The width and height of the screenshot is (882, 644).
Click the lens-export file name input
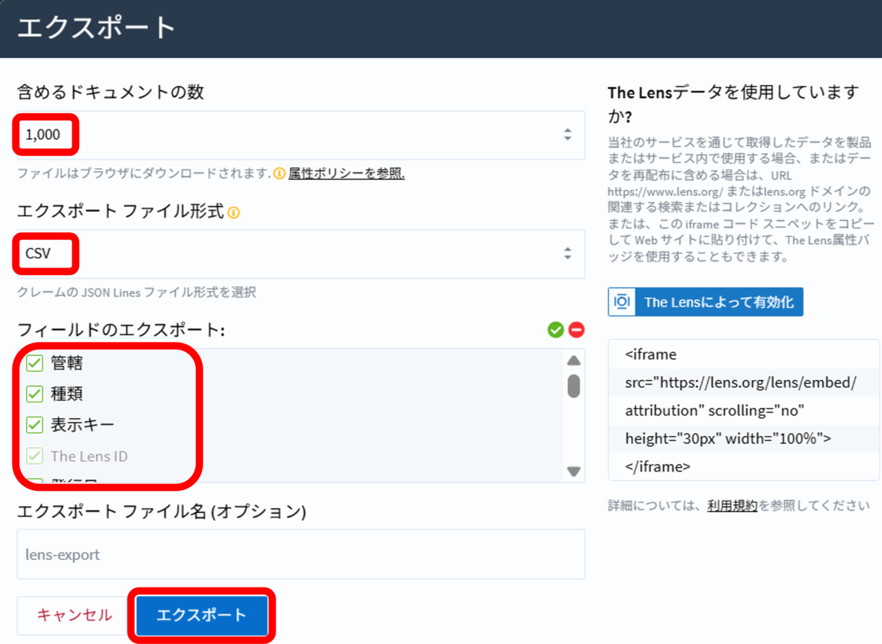301,554
